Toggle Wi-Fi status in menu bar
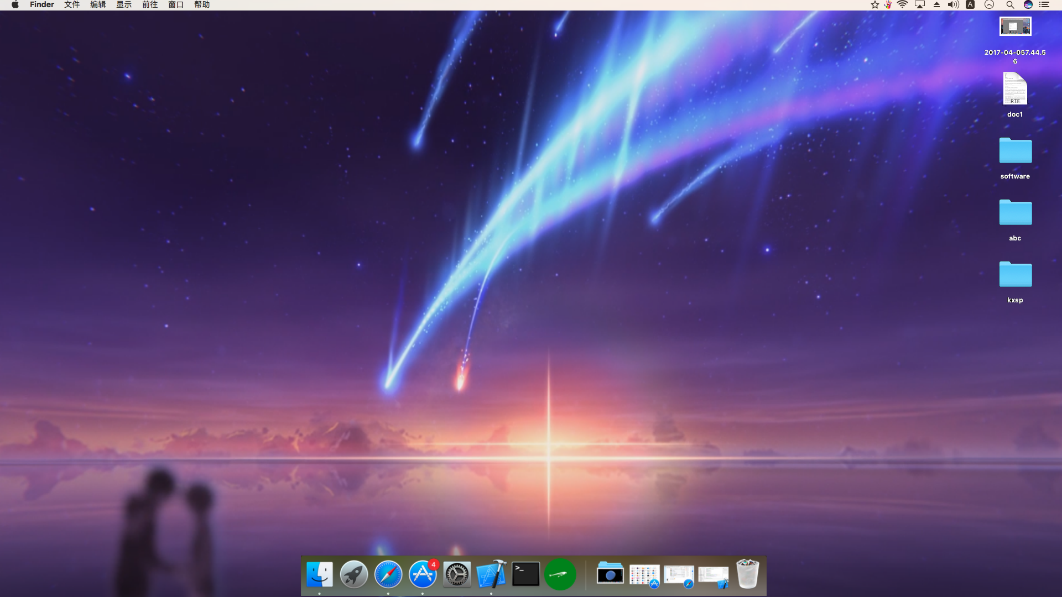The width and height of the screenshot is (1062, 597). [x=903, y=5]
